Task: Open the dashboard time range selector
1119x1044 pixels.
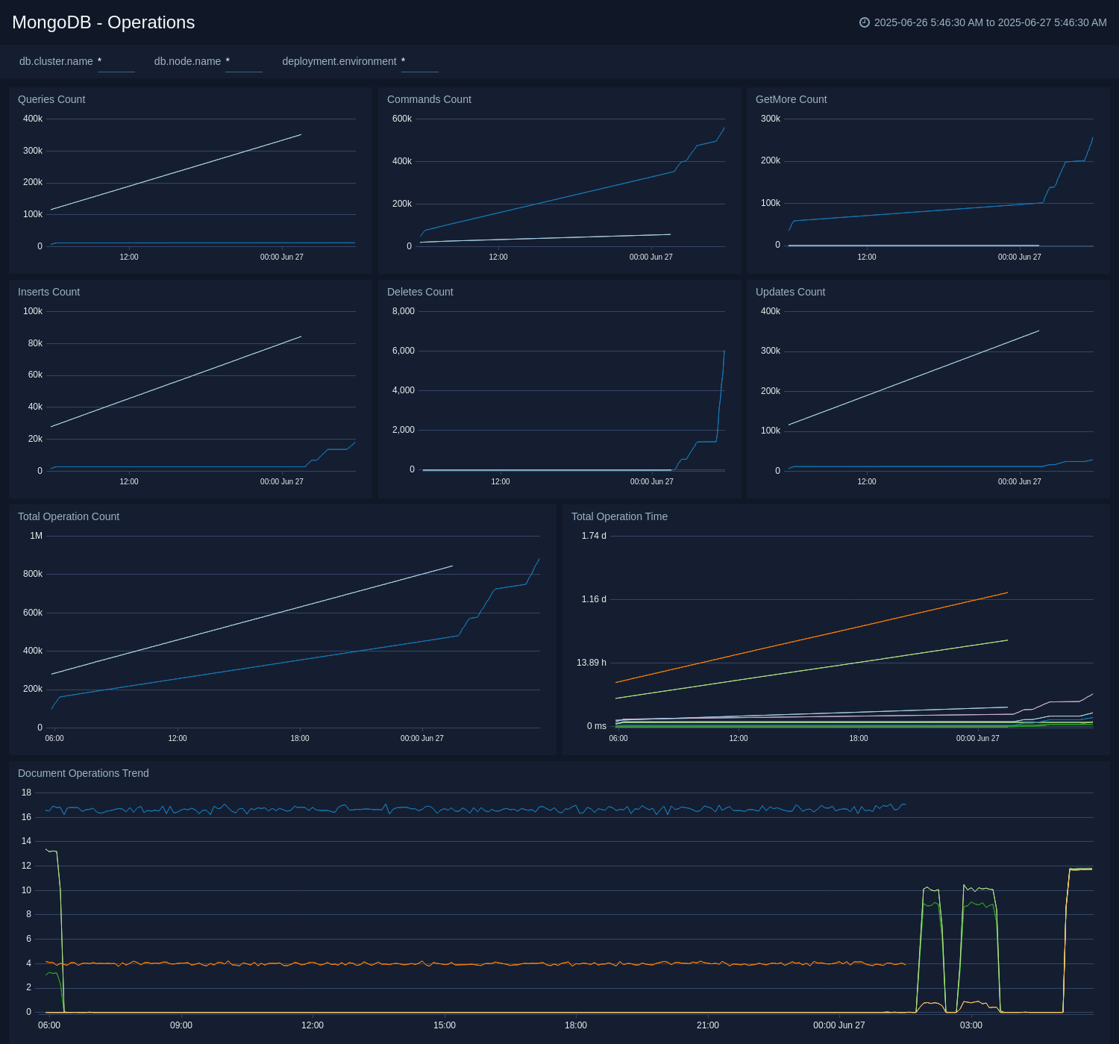Action: [983, 22]
